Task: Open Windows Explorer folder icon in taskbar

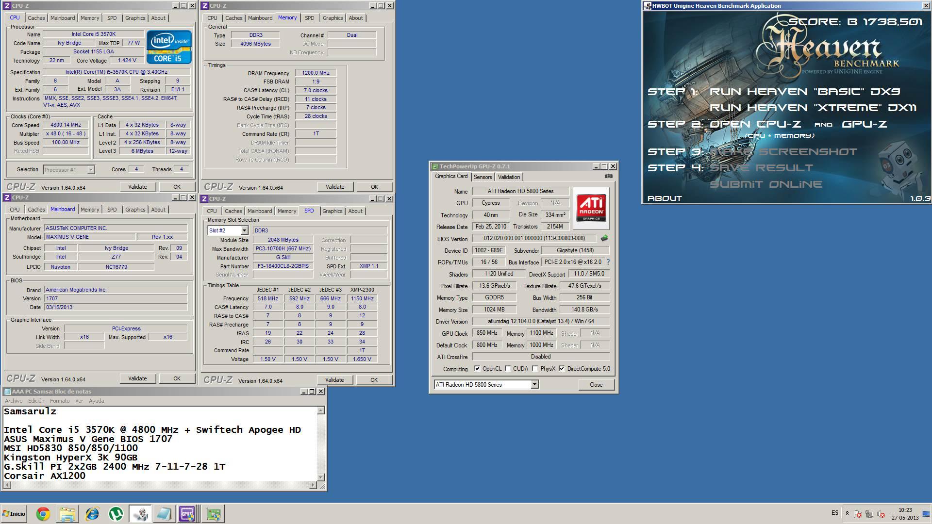Action: point(67,514)
